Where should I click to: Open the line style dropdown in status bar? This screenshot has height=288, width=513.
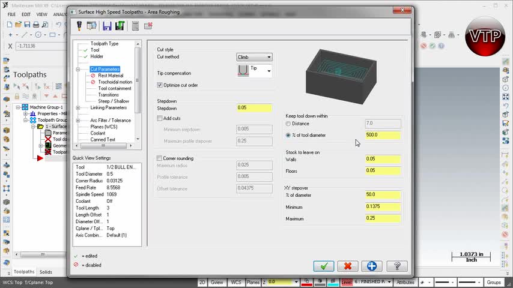(452, 282)
